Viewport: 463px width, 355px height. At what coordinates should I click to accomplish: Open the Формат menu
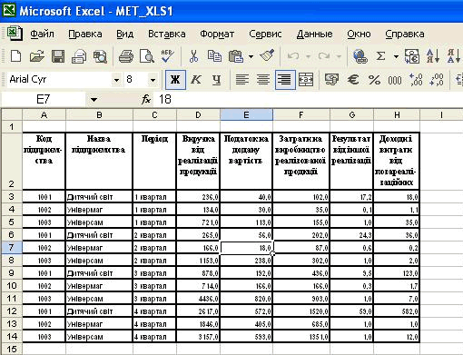217,34
